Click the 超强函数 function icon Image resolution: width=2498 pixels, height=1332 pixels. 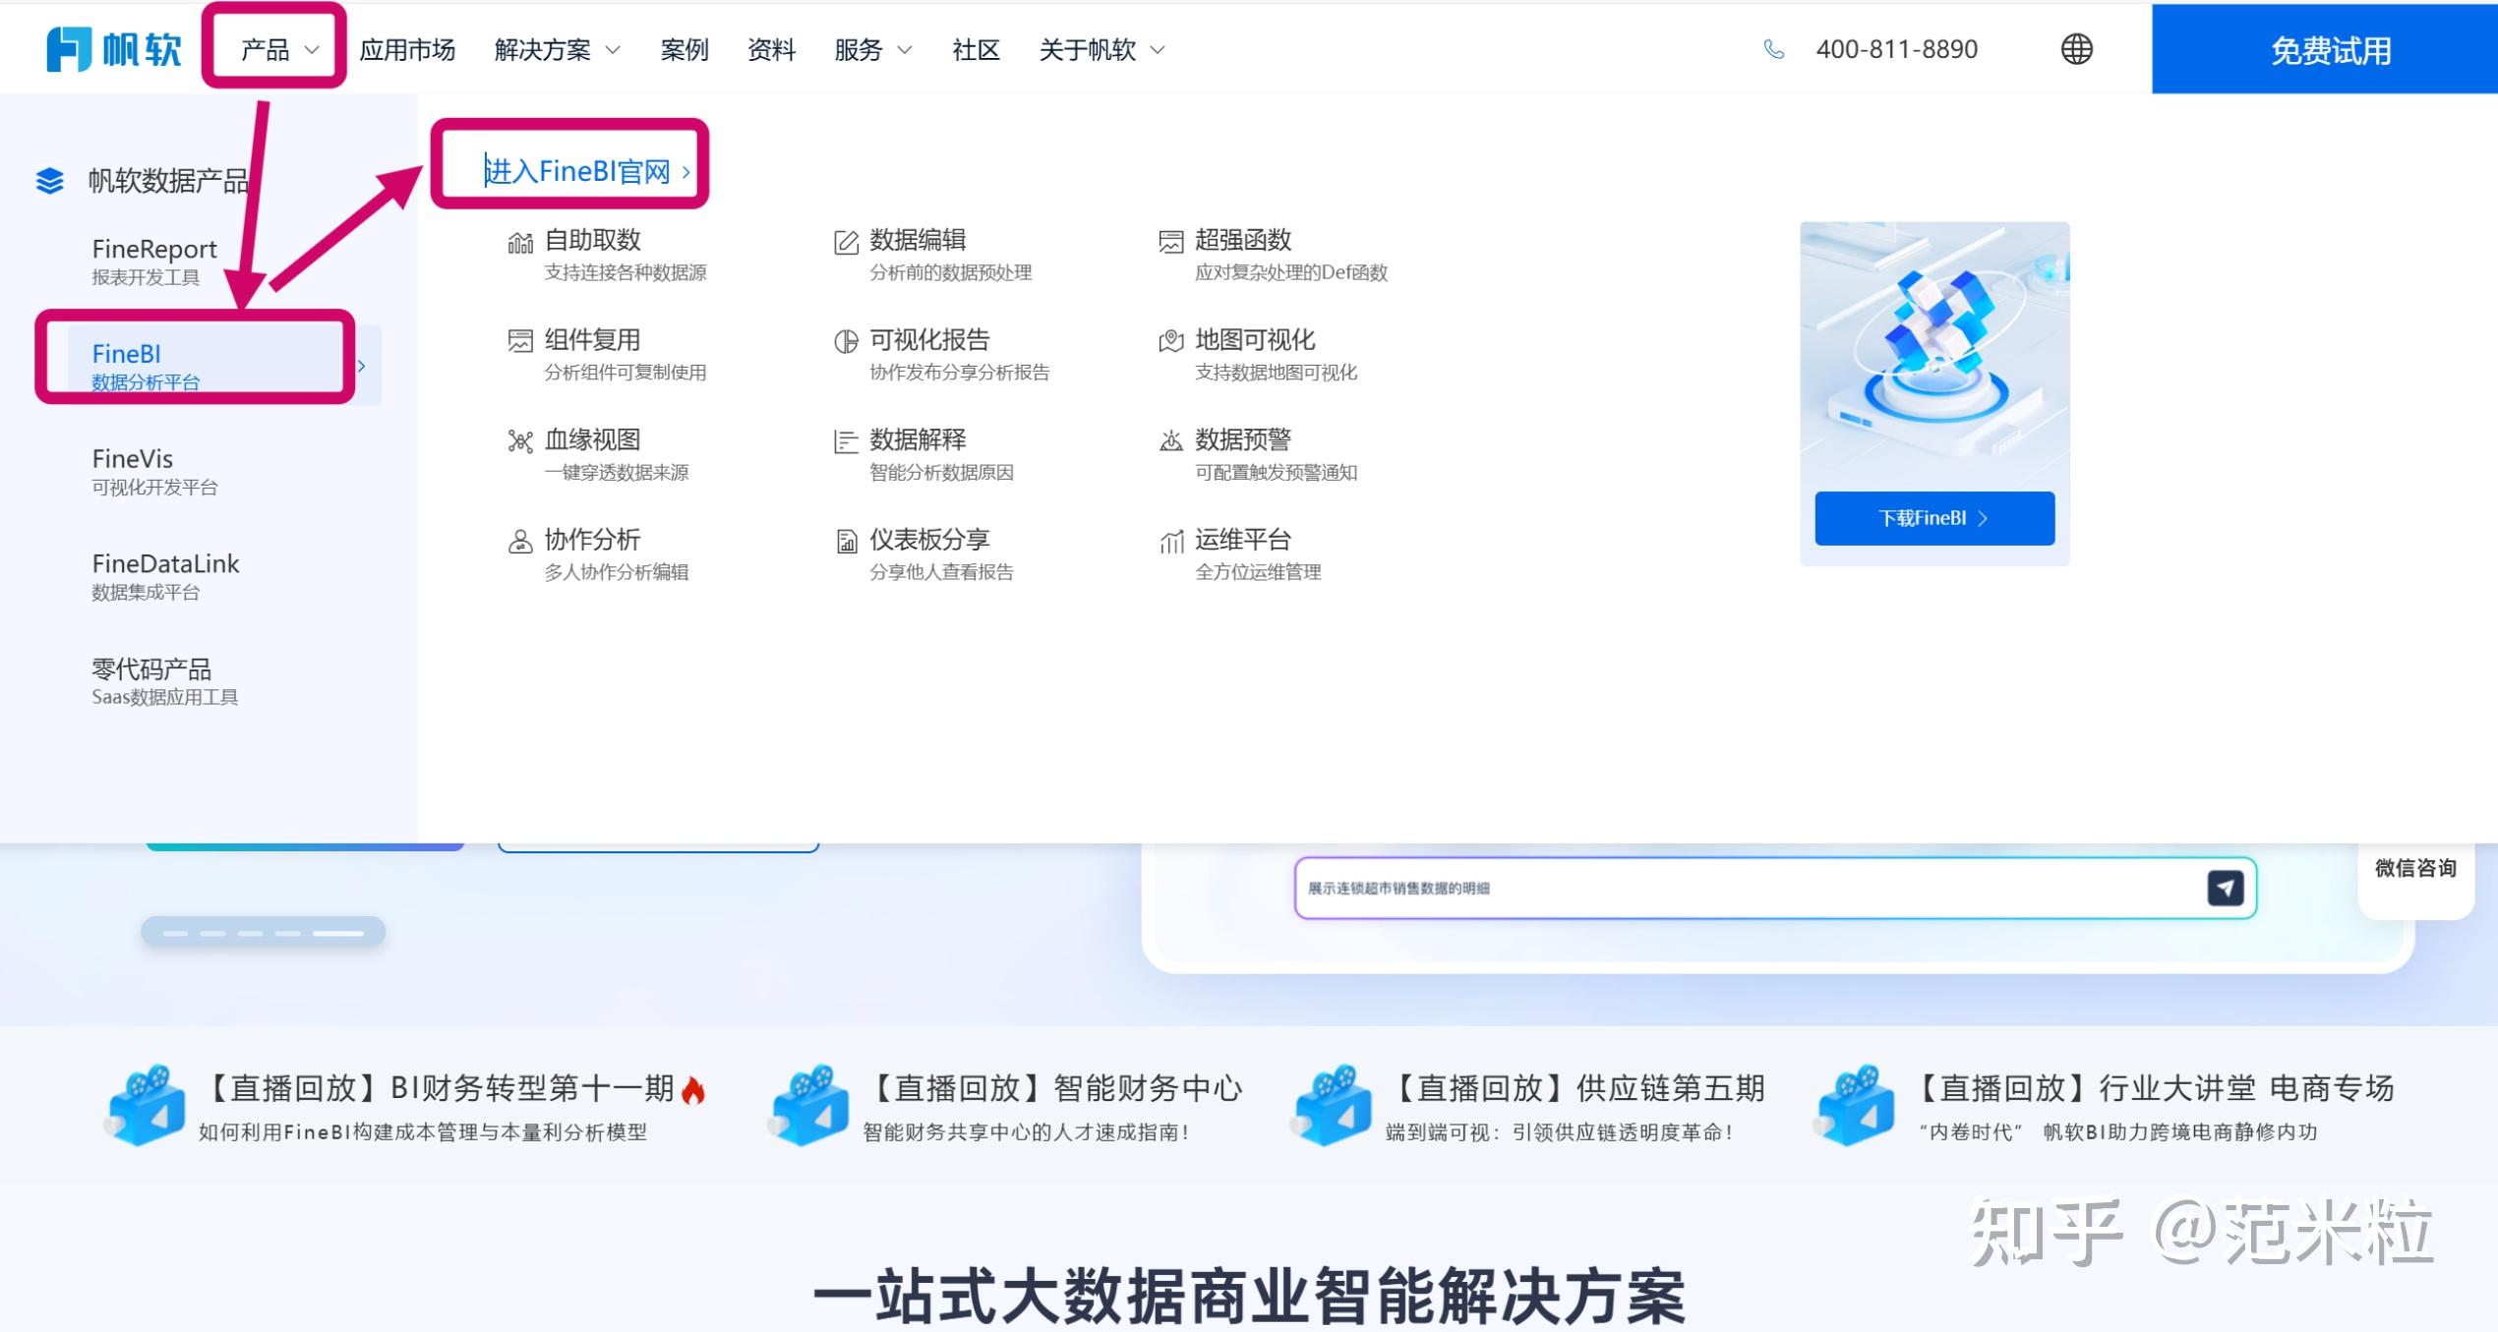1171,241
